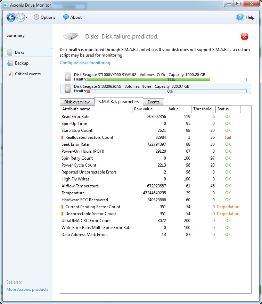262x304 pixels.
Task: Click raw value 32984
Action: point(161,137)
